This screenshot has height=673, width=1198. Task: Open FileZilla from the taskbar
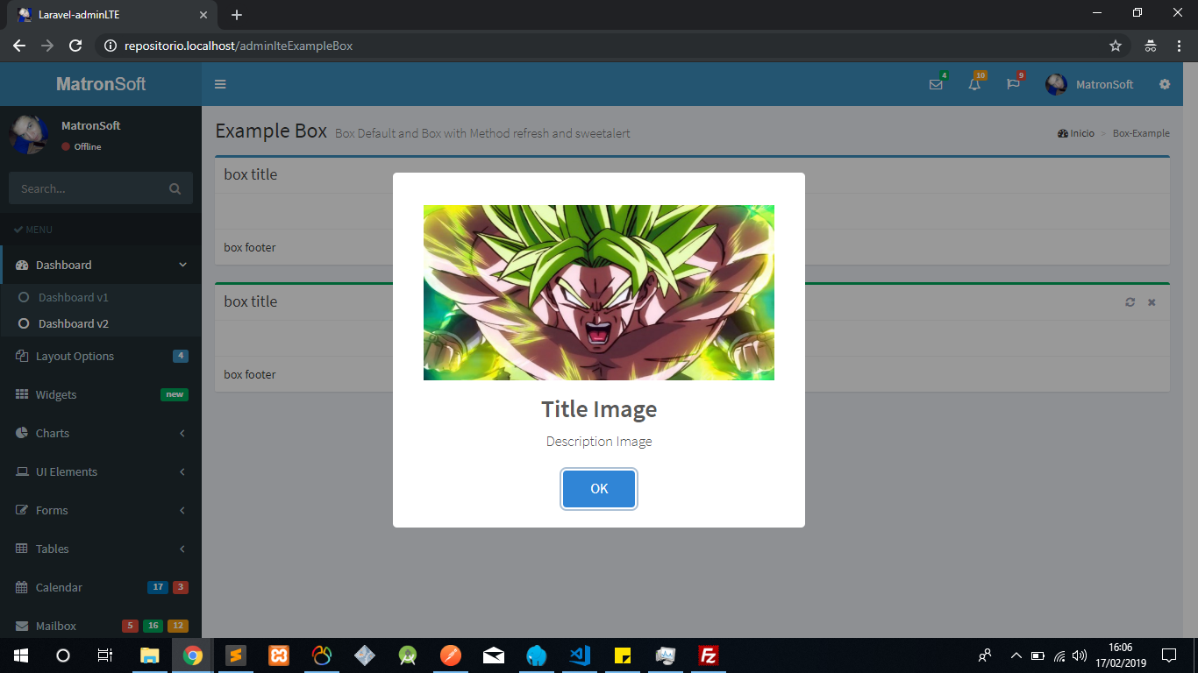click(709, 655)
